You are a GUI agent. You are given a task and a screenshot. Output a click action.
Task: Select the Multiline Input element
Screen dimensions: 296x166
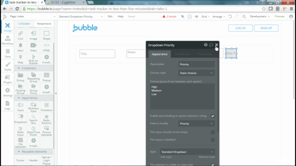pos(33,107)
